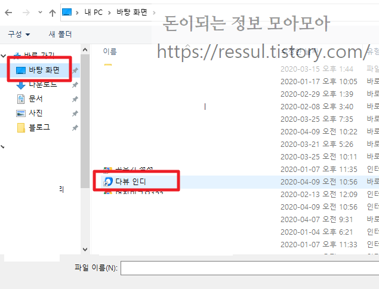The height and width of the screenshot is (289, 379).
Task: Go back with the left arrow button
Action: click(8, 13)
